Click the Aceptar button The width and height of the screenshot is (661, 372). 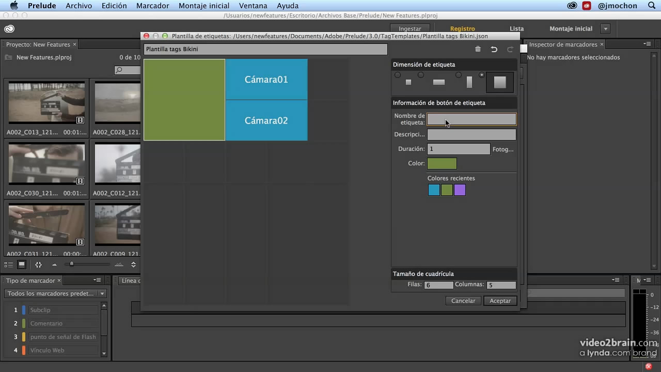click(x=500, y=301)
